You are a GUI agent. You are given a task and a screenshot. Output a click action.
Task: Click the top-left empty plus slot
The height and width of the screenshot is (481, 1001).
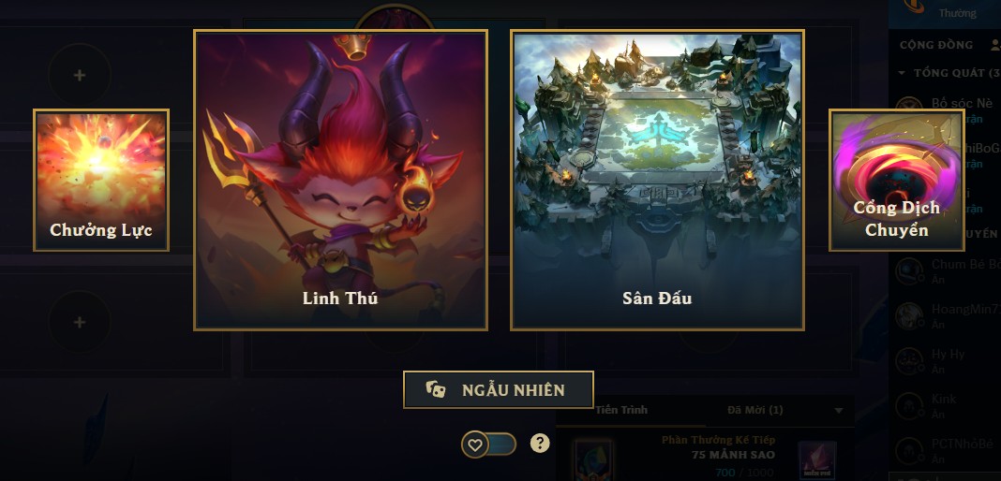[79, 75]
